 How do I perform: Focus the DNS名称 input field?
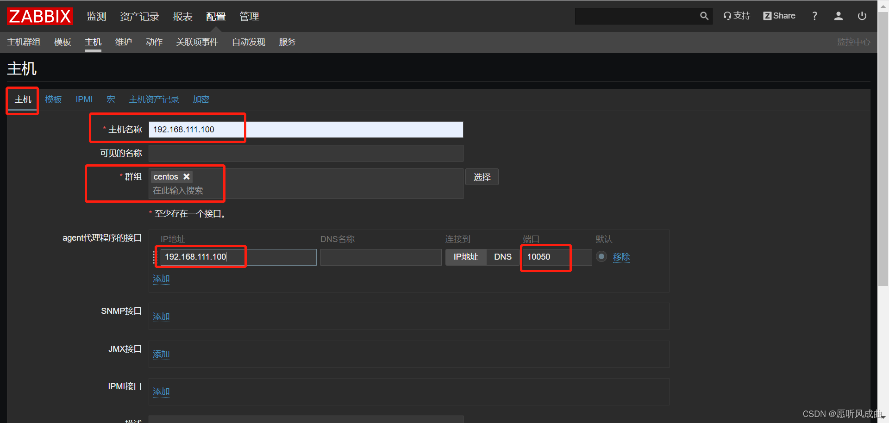click(x=381, y=257)
